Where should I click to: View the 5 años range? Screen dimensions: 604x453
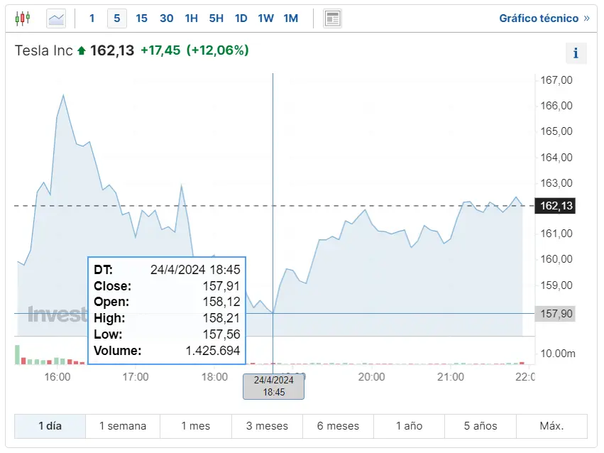coord(481,426)
